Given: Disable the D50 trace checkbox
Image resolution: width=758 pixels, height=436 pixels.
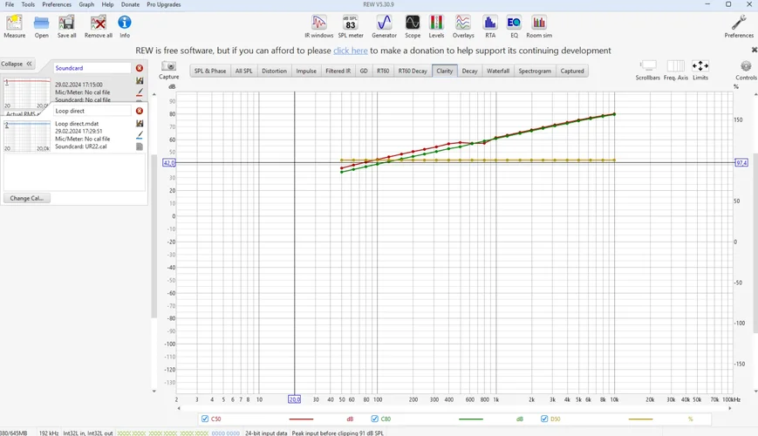Looking at the screenshot, I should pyautogui.click(x=545, y=419).
